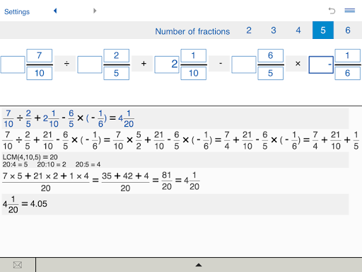Change the division operator button
The height and width of the screenshot is (272, 362).
tap(65, 64)
